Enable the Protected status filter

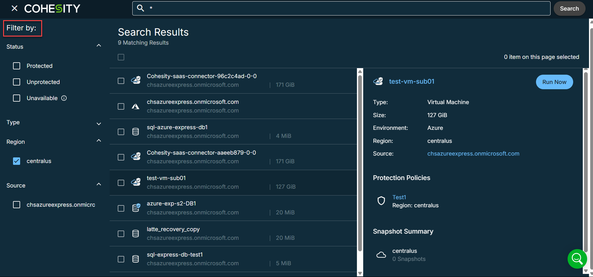[17, 66]
